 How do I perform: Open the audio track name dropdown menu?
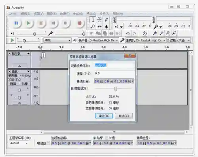pyautogui.click(x=29, y=71)
